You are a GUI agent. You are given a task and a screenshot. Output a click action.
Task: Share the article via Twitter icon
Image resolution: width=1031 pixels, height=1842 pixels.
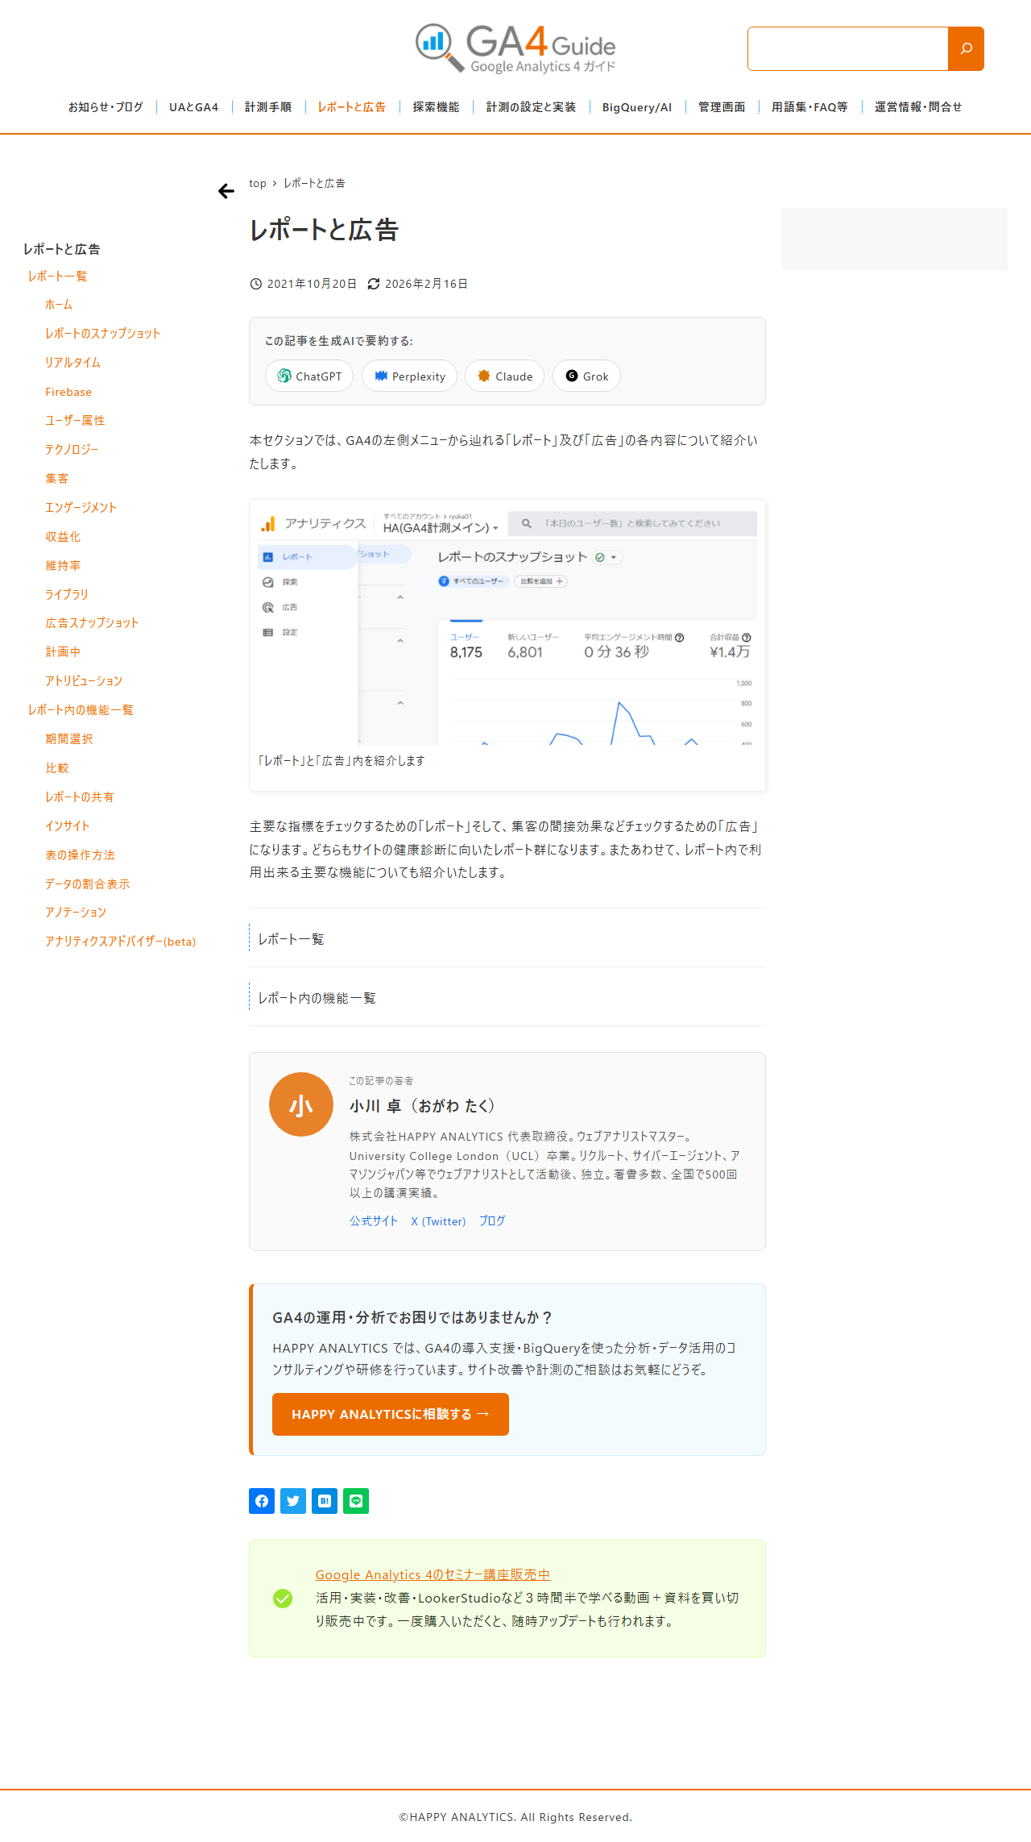(293, 1501)
